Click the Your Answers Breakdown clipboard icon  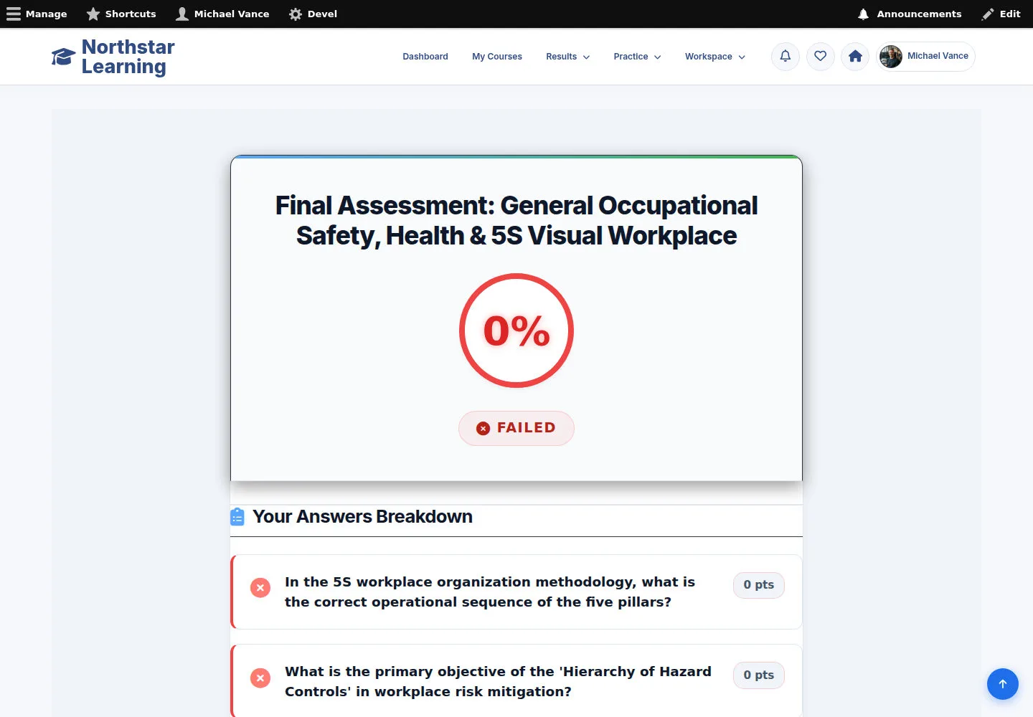[x=237, y=516]
